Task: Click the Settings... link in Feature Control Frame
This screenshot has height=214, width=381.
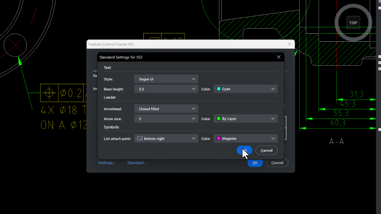Action: 107,163
